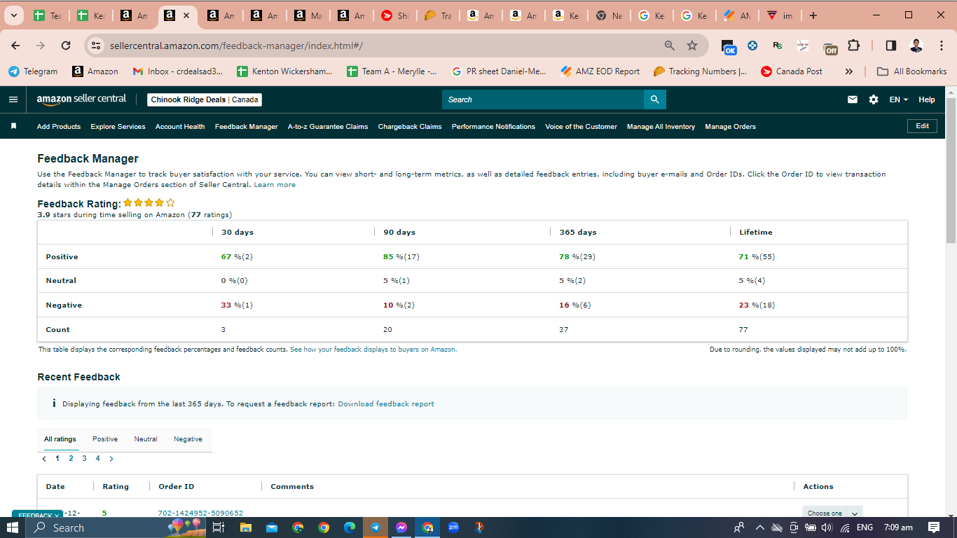Go to next feedback page arrow
Image resolution: width=957 pixels, height=538 pixels.
pyautogui.click(x=111, y=459)
